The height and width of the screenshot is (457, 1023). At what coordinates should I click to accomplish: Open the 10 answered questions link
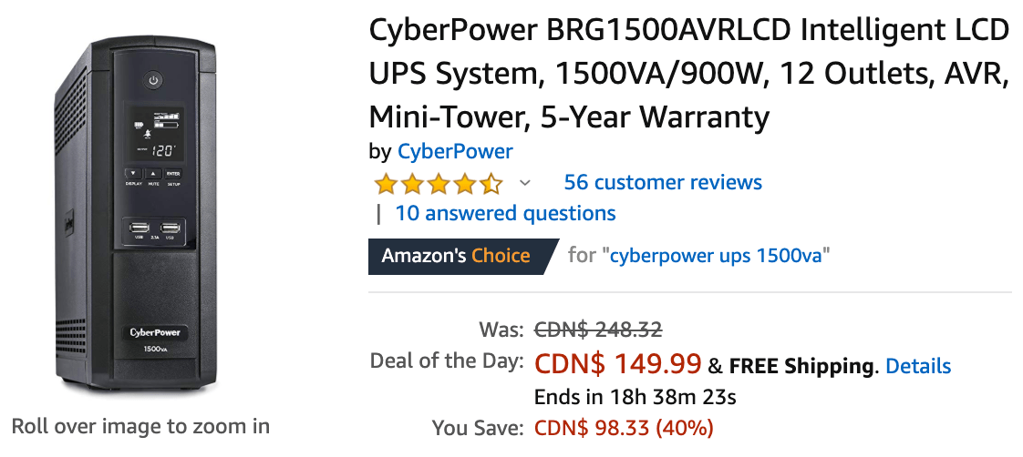(x=506, y=214)
